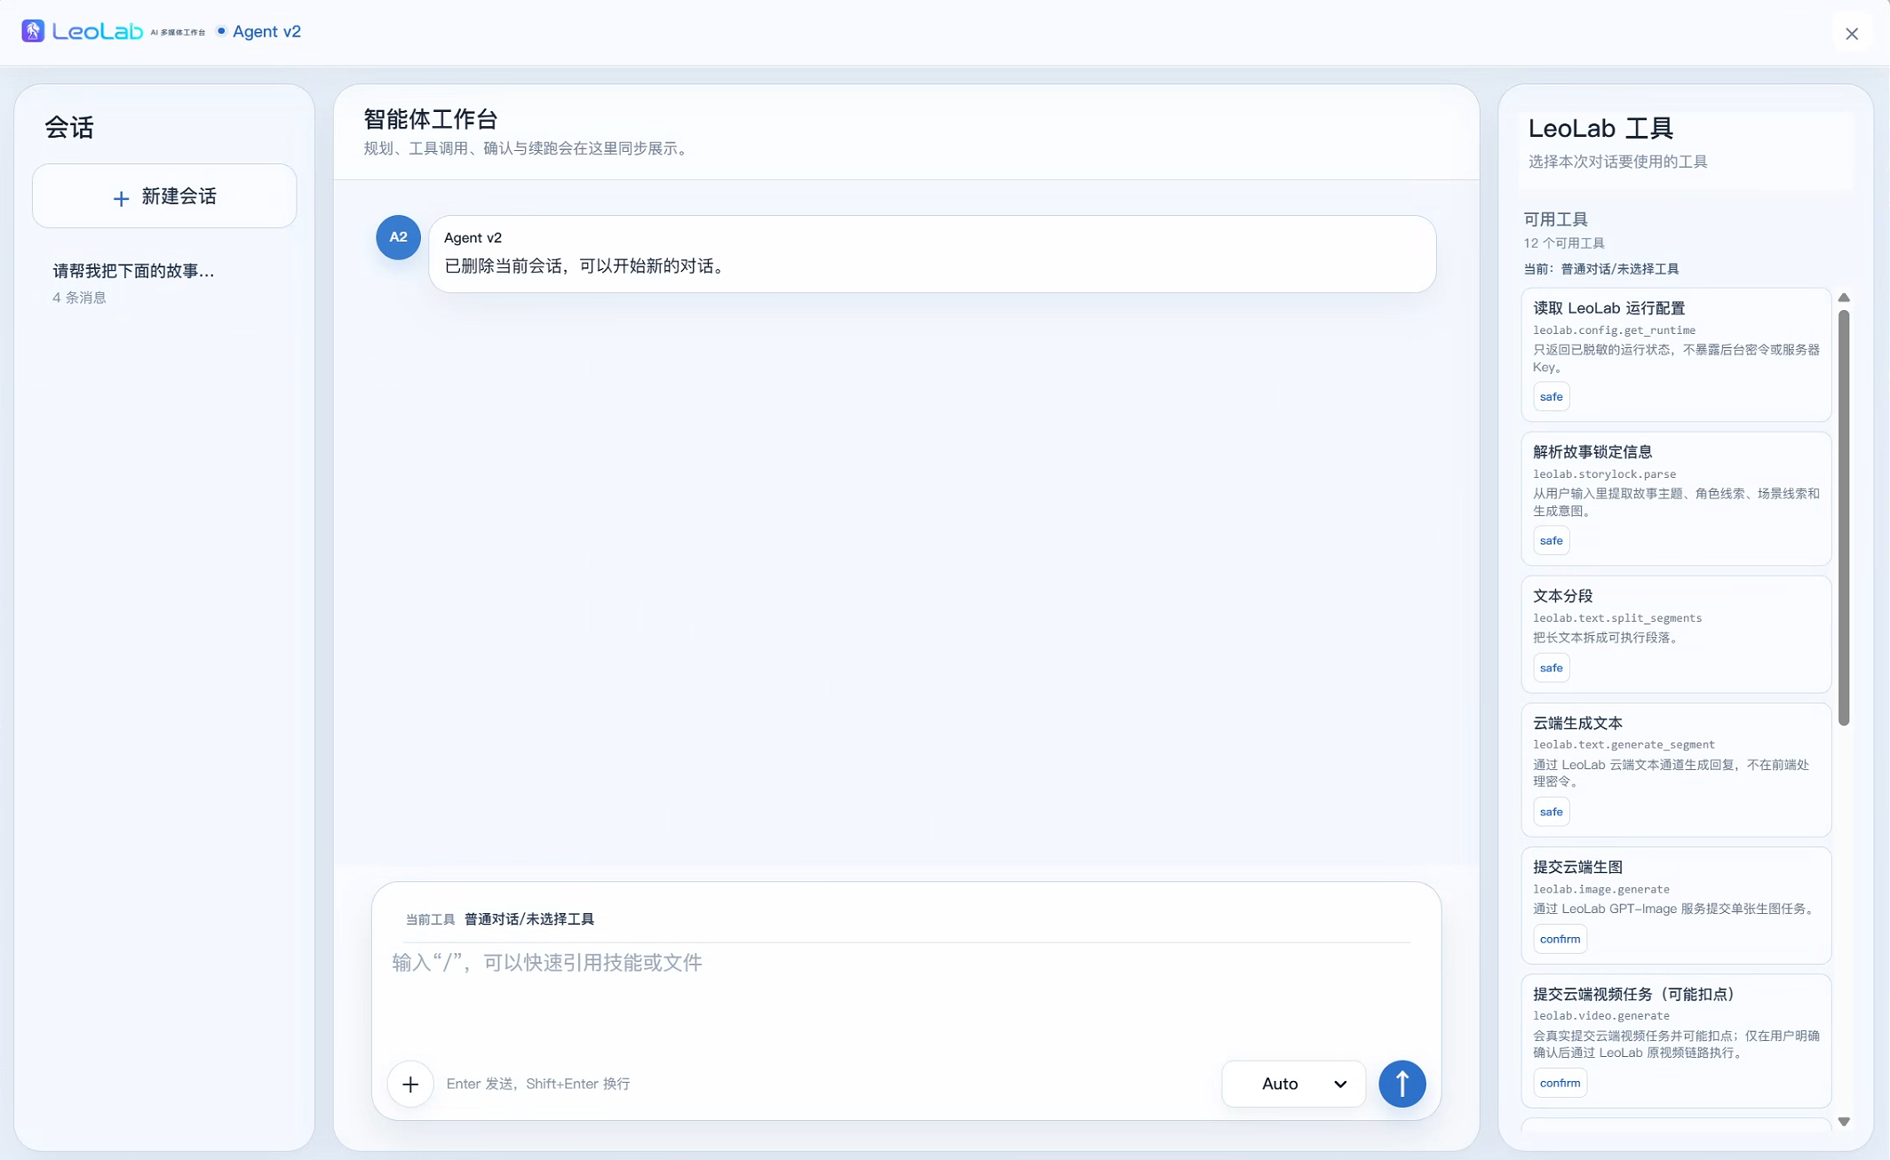This screenshot has height=1160, width=1890.
Task: Select the 云端生成文本 tool card
Action: point(1676,770)
